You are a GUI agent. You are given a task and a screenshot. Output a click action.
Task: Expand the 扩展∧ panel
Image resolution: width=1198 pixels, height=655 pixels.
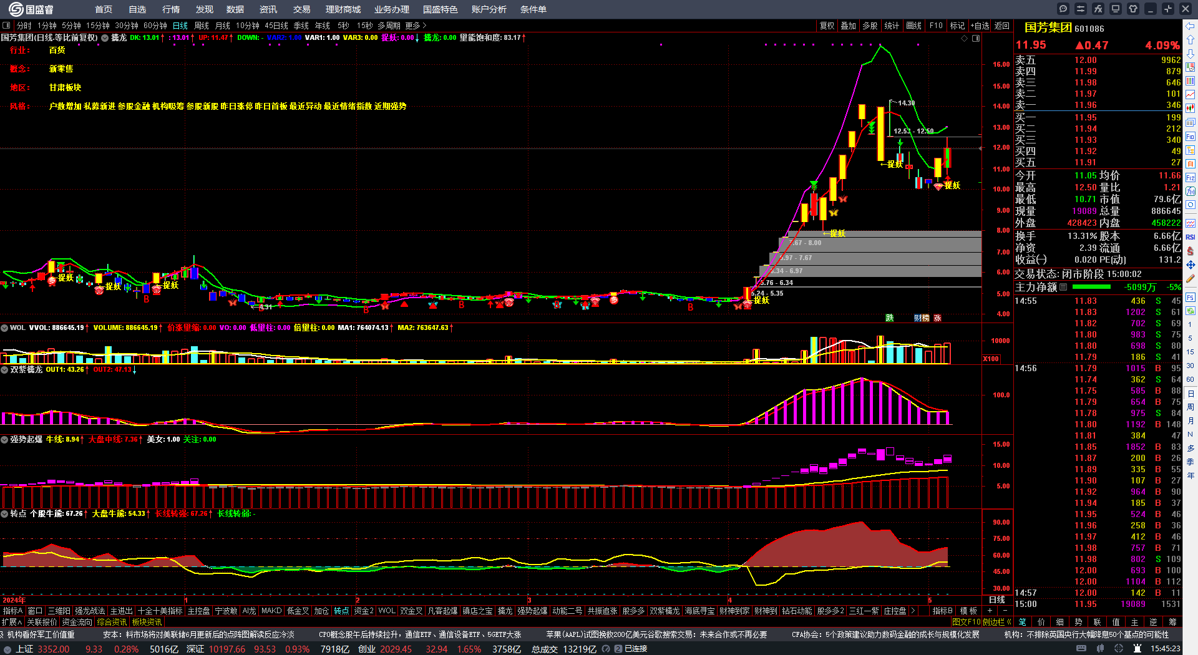point(12,622)
